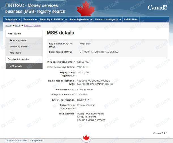Go to the Home breadcrumb link
Viewport: 173px width, 143px height.
tap(9, 26)
